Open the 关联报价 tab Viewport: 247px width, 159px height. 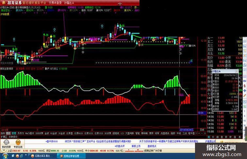[13, 137]
